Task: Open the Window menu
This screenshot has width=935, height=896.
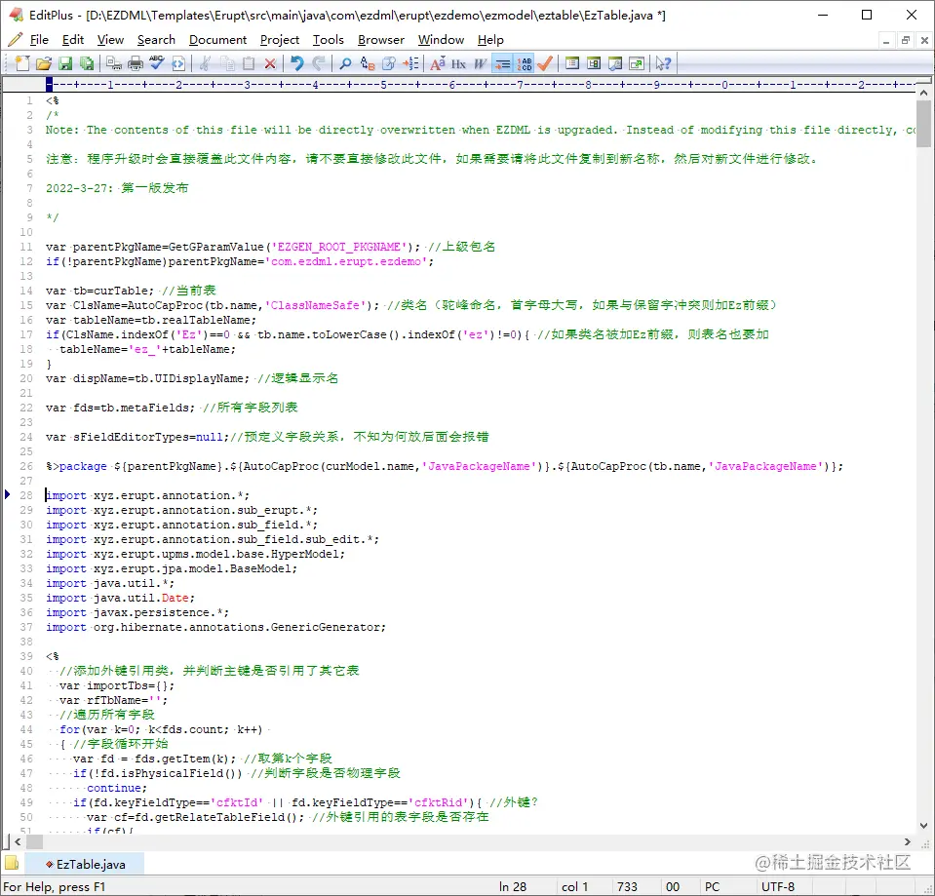Action: click(x=441, y=40)
